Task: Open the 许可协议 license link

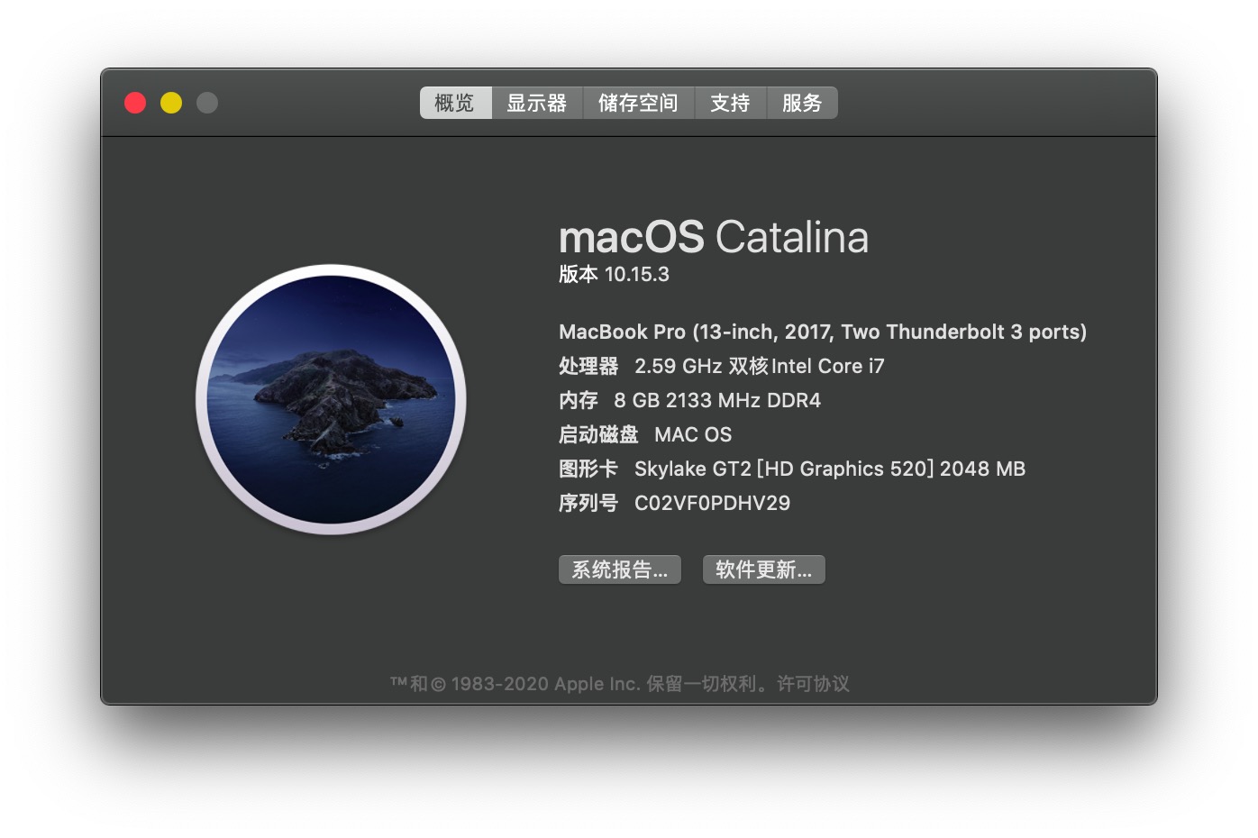Action: pos(813,684)
